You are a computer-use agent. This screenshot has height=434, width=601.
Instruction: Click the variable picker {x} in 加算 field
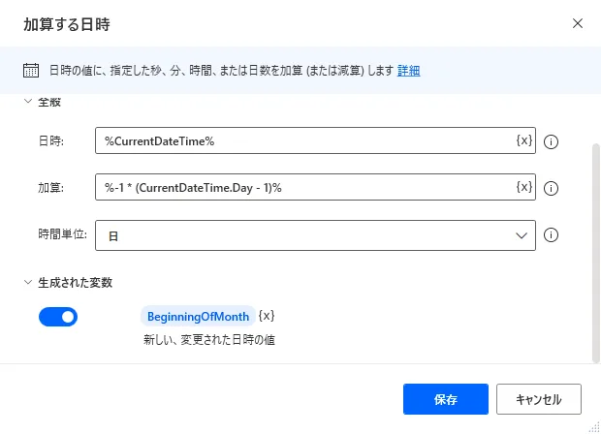click(523, 187)
